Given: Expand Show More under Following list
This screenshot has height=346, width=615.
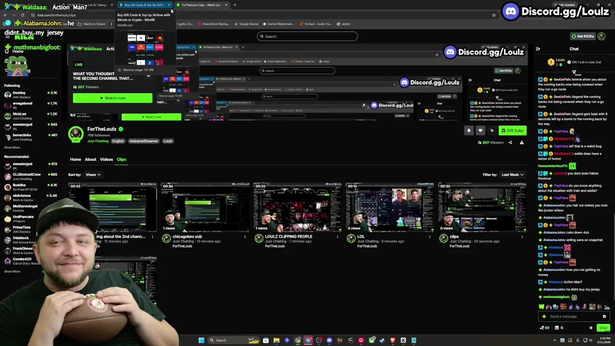Looking at the screenshot, I should pos(12,148).
